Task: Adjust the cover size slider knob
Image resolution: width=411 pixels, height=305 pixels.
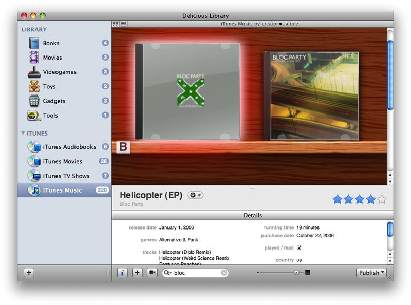Action: (296, 273)
